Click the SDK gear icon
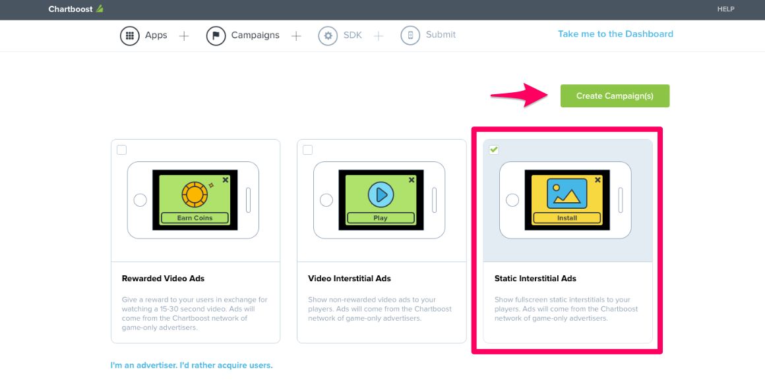 click(328, 36)
